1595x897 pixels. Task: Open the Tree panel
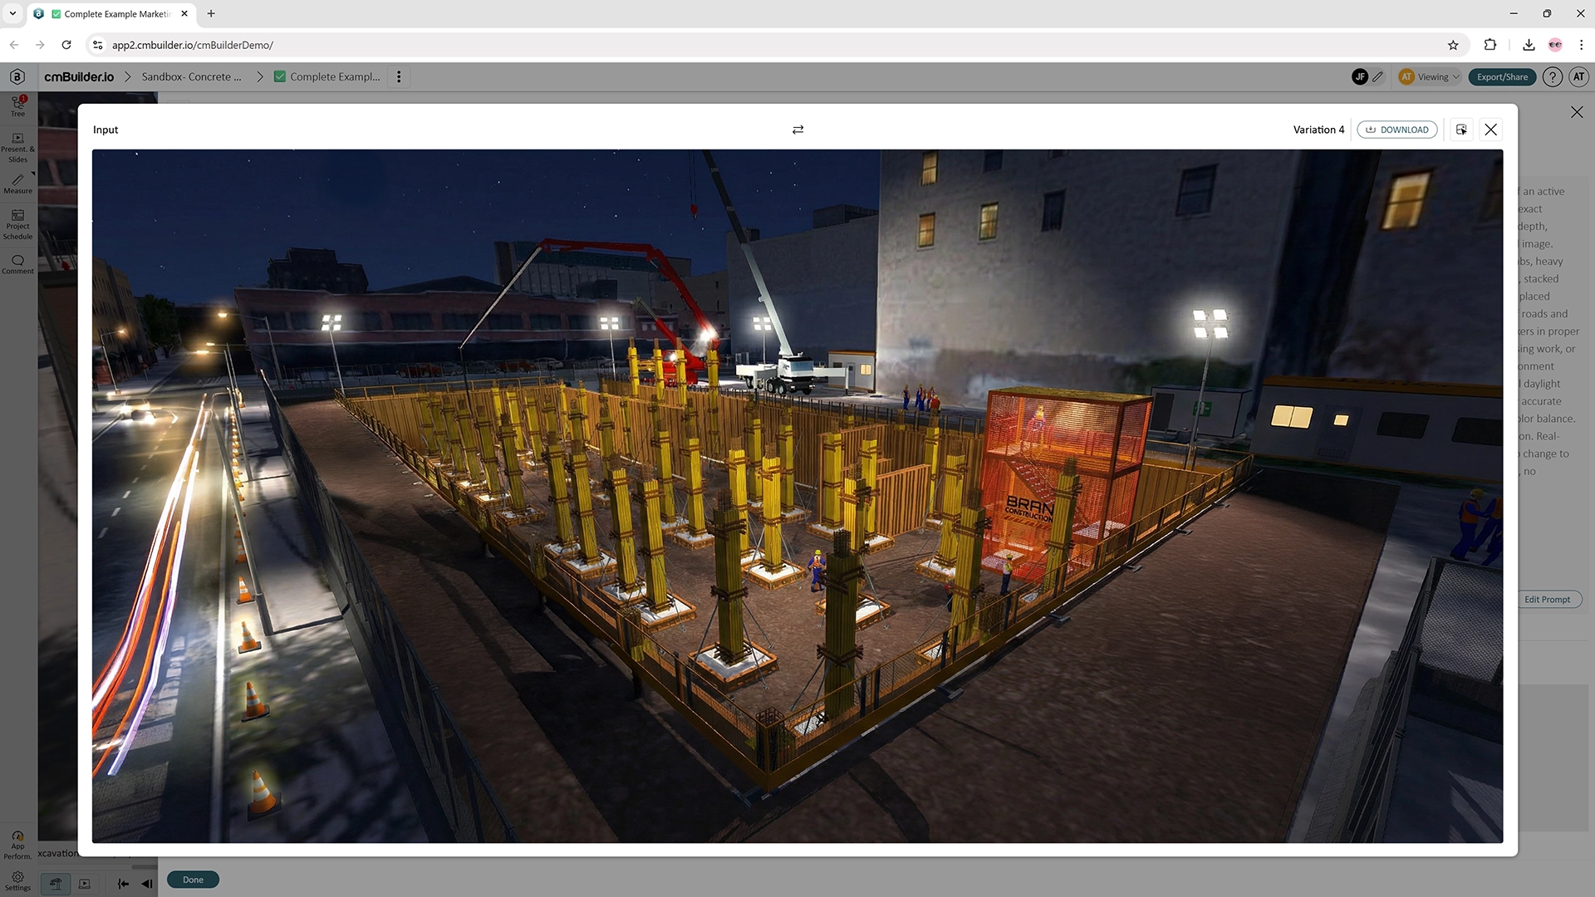[x=17, y=105]
